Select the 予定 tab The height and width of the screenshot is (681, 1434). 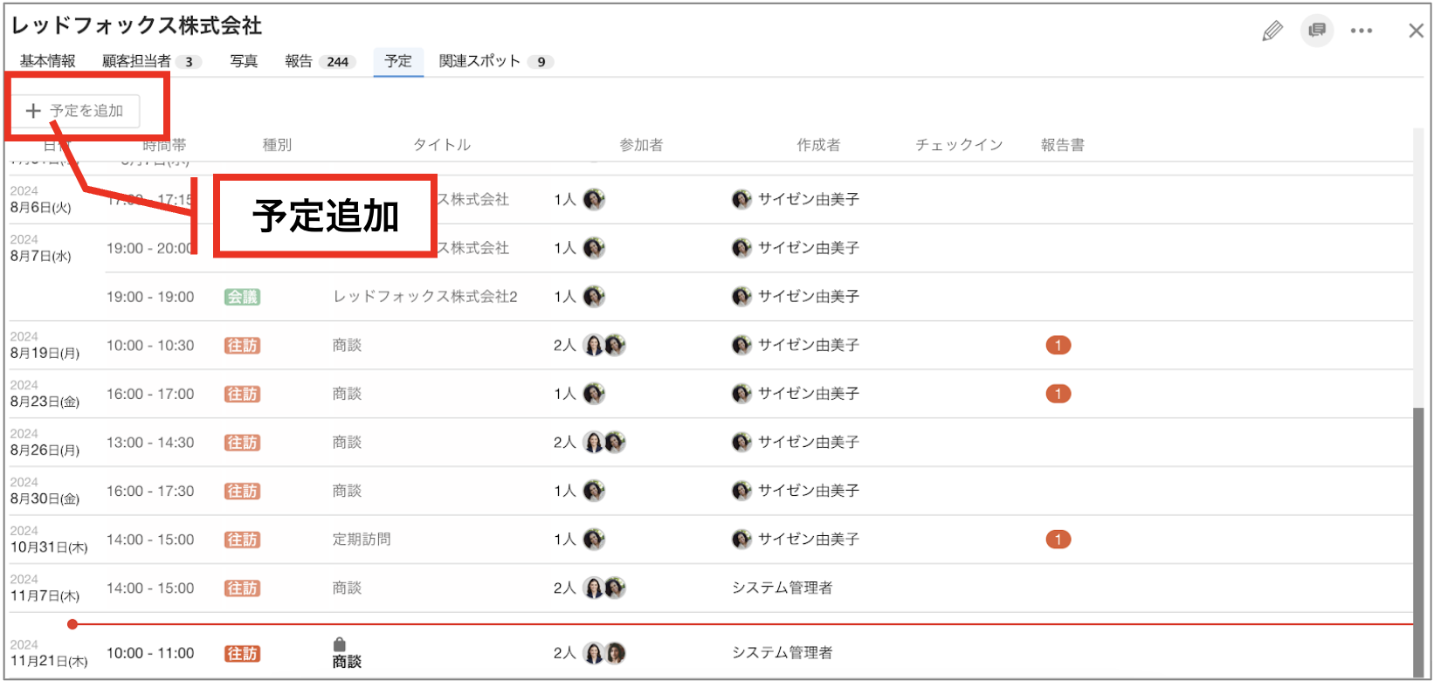click(x=398, y=61)
